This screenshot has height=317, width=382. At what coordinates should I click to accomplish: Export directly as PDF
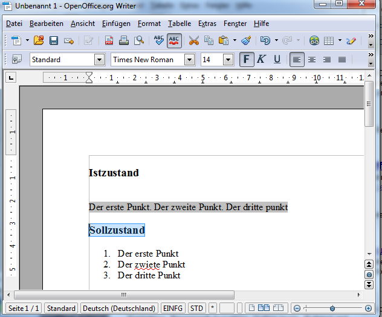point(109,41)
